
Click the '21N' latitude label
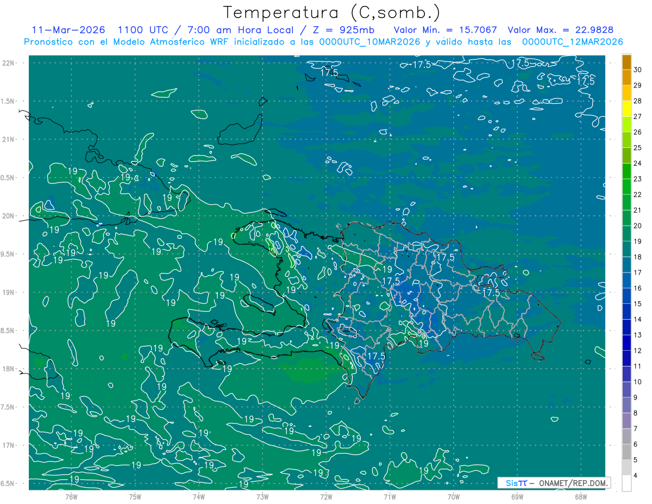click(9, 139)
